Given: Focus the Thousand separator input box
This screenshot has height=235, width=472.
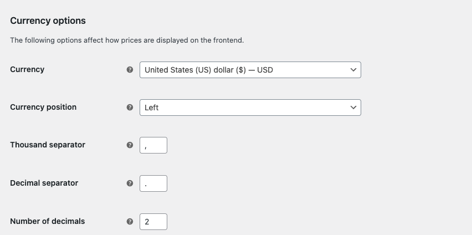Looking at the screenshot, I should [x=153, y=145].
